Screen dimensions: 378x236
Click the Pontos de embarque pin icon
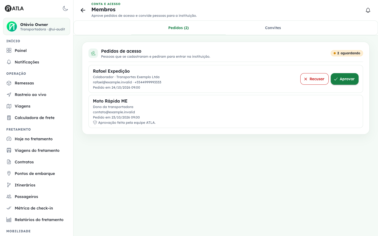click(9, 173)
